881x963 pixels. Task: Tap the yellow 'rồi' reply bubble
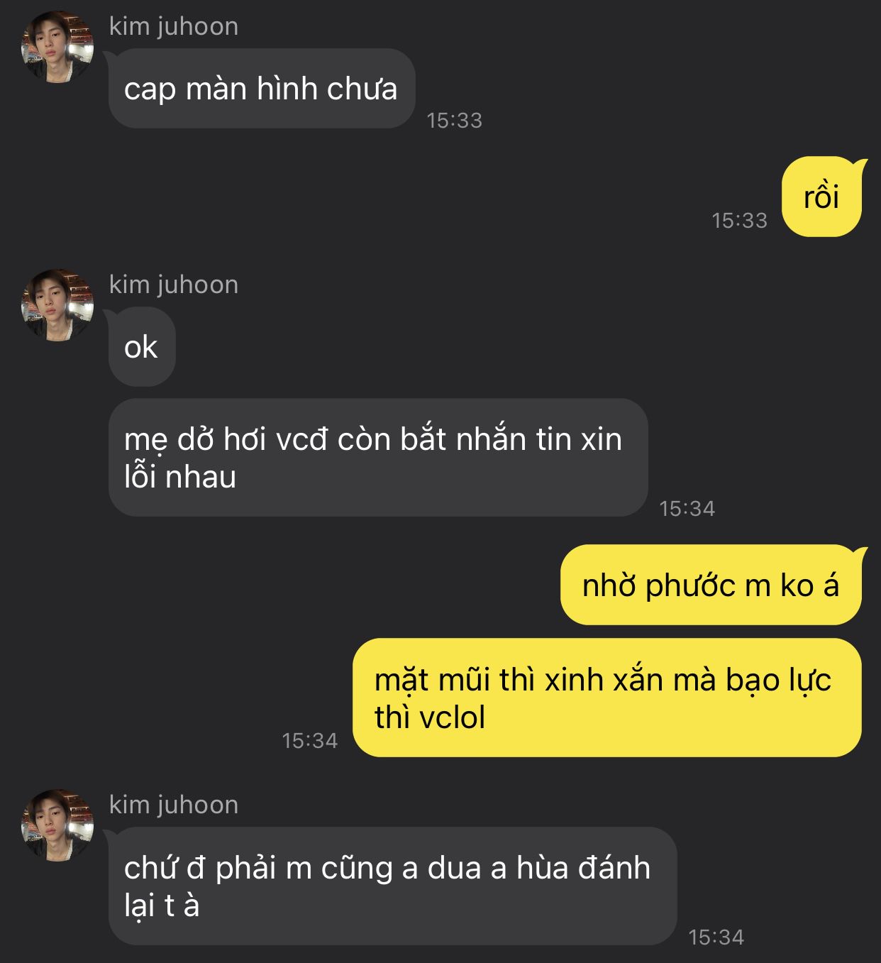[821, 197]
